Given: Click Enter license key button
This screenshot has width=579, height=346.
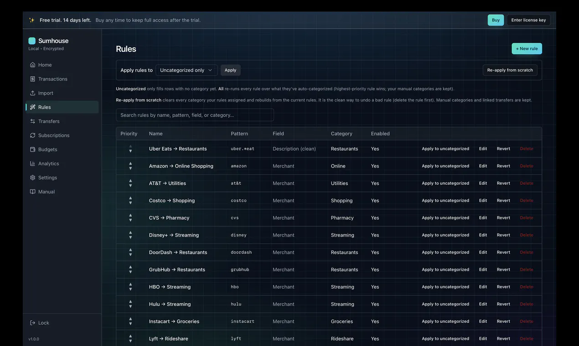Looking at the screenshot, I should (x=528, y=20).
